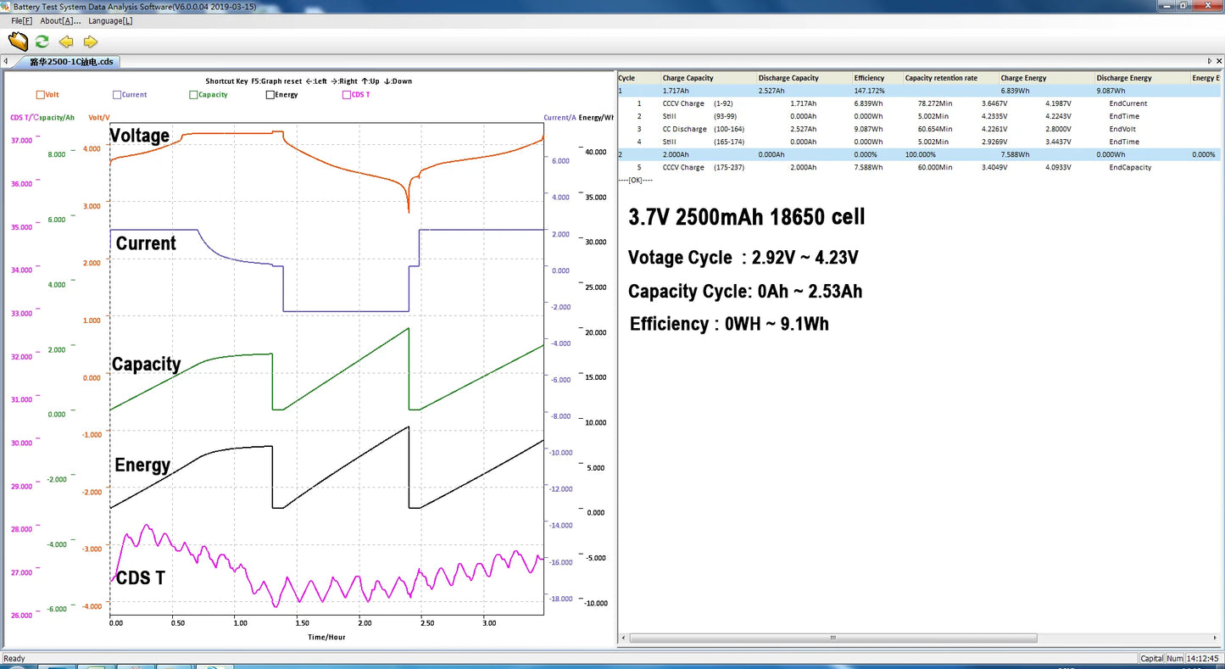Toggle the Capacity curve checkbox
1225x669 pixels.
(193, 95)
